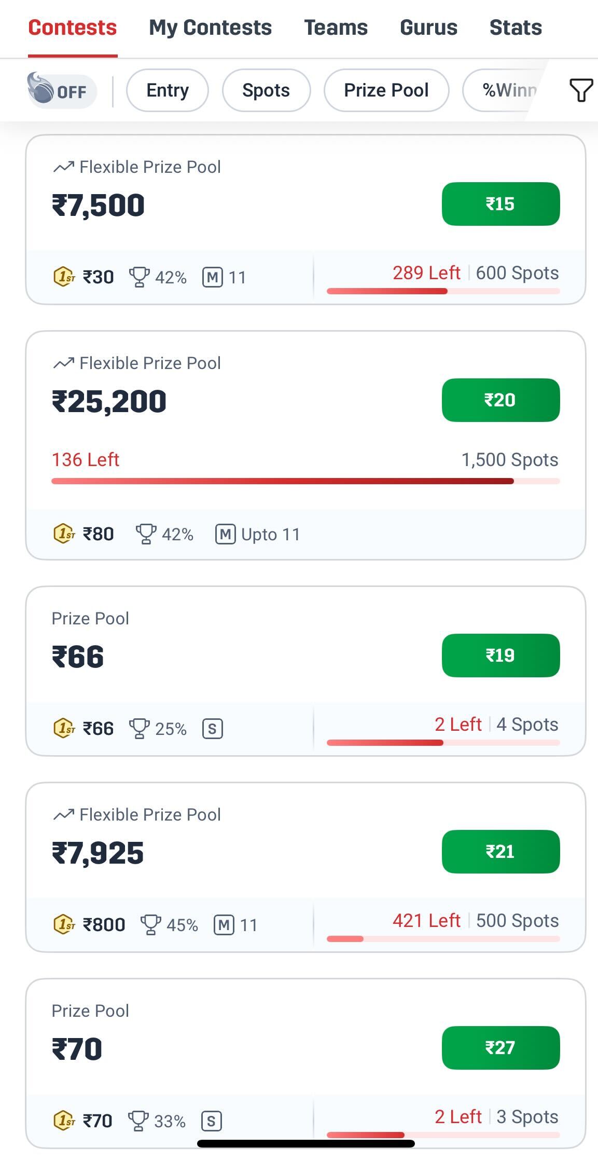Image resolution: width=598 pixels, height=1160 pixels.
Task: Click the S badge in ₹66 contest
Action: pyautogui.click(x=212, y=729)
